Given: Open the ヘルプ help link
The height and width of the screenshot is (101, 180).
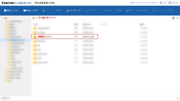Looking at the screenshot, I should click(163, 3).
